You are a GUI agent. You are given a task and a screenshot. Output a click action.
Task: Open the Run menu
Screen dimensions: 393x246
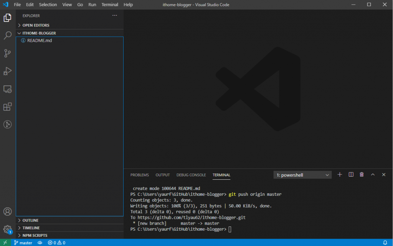coord(92,5)
